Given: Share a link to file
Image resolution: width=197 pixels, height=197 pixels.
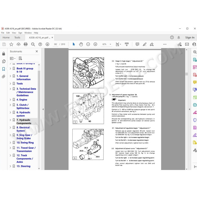Looking at the screenshot, I should click(180, 44).
